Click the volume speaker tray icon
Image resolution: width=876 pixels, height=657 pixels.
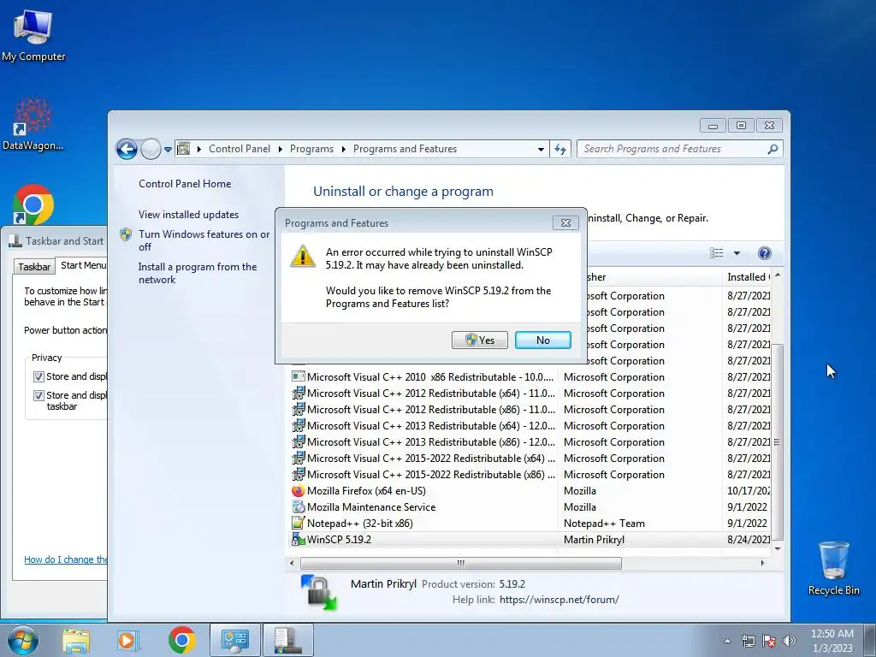click(790, 641)
